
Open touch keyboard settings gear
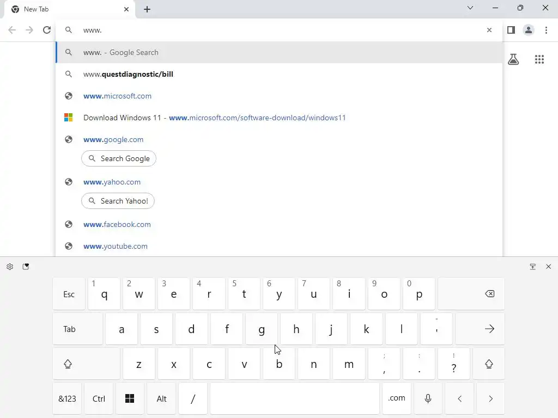coord(10,267)
